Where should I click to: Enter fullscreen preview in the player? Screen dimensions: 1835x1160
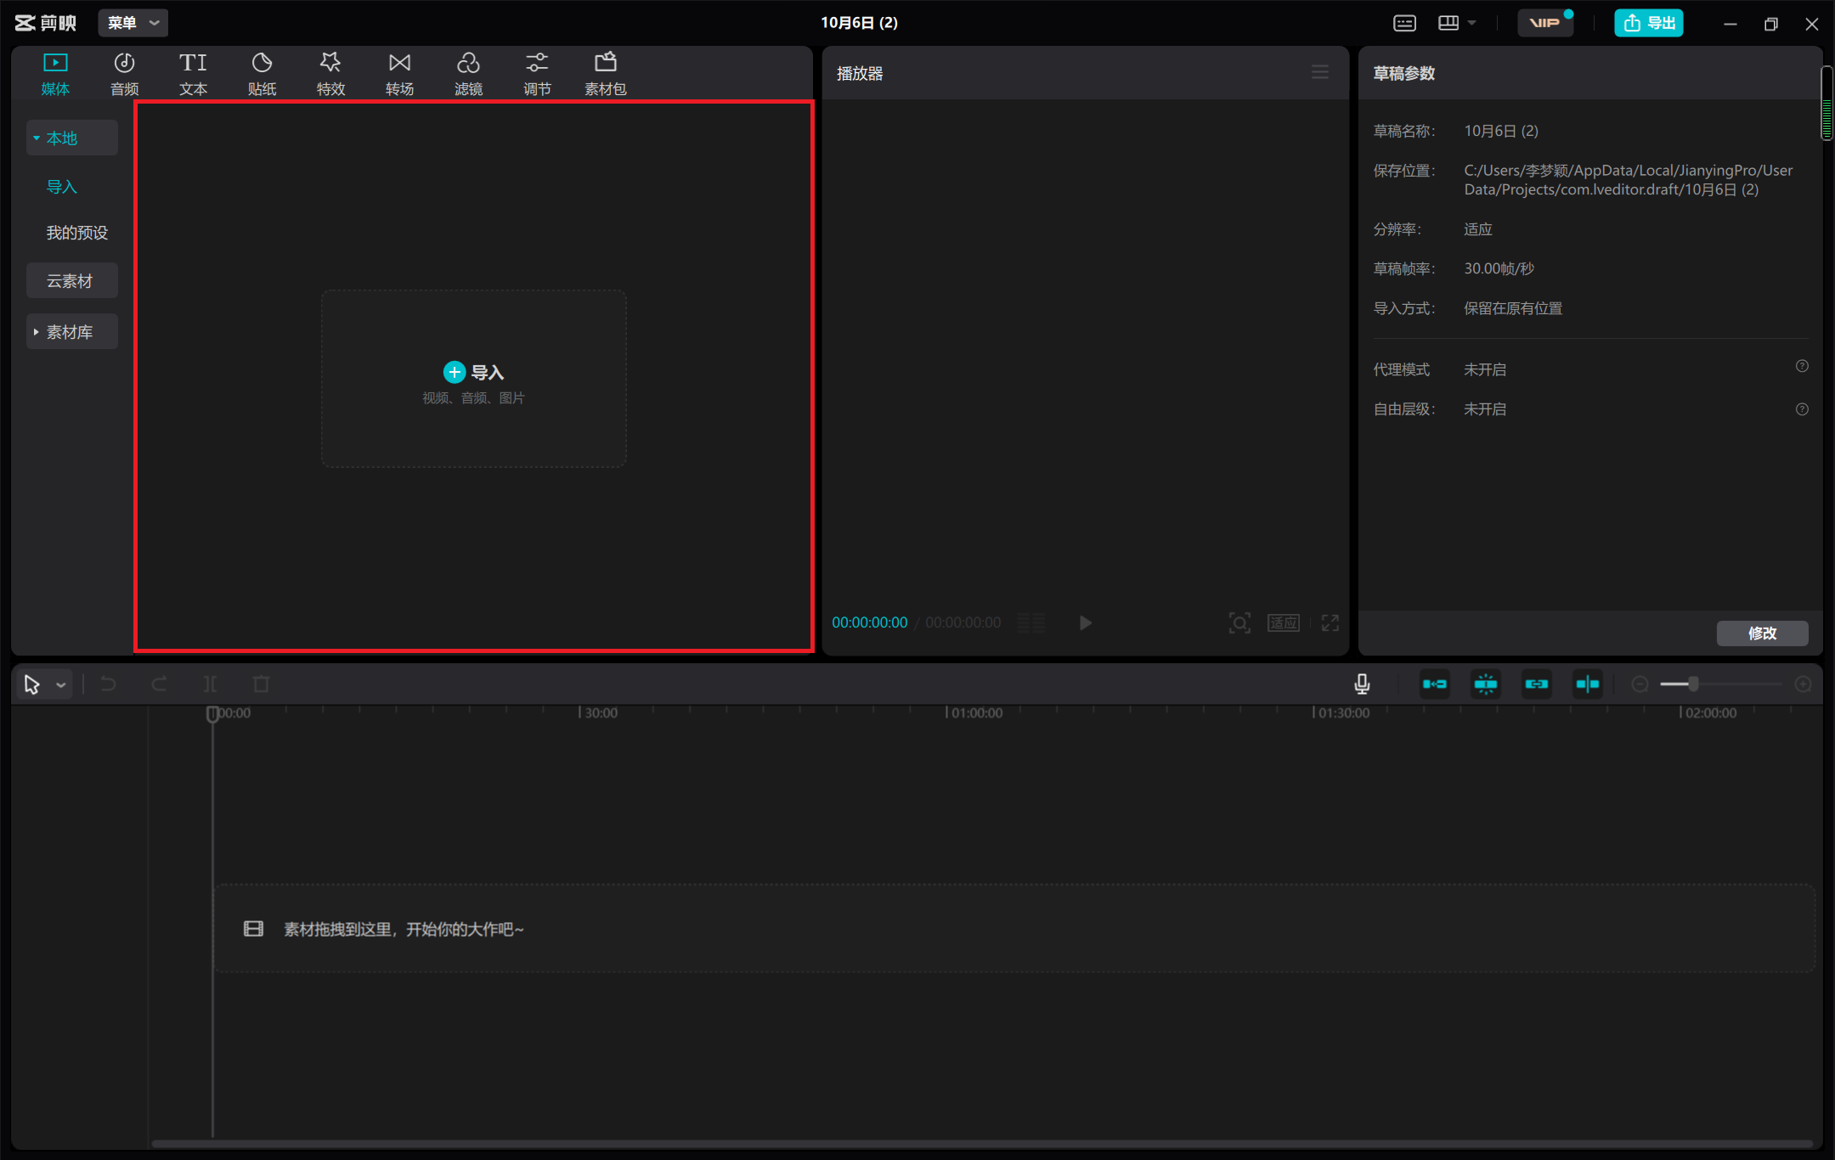pos(1330,622)
